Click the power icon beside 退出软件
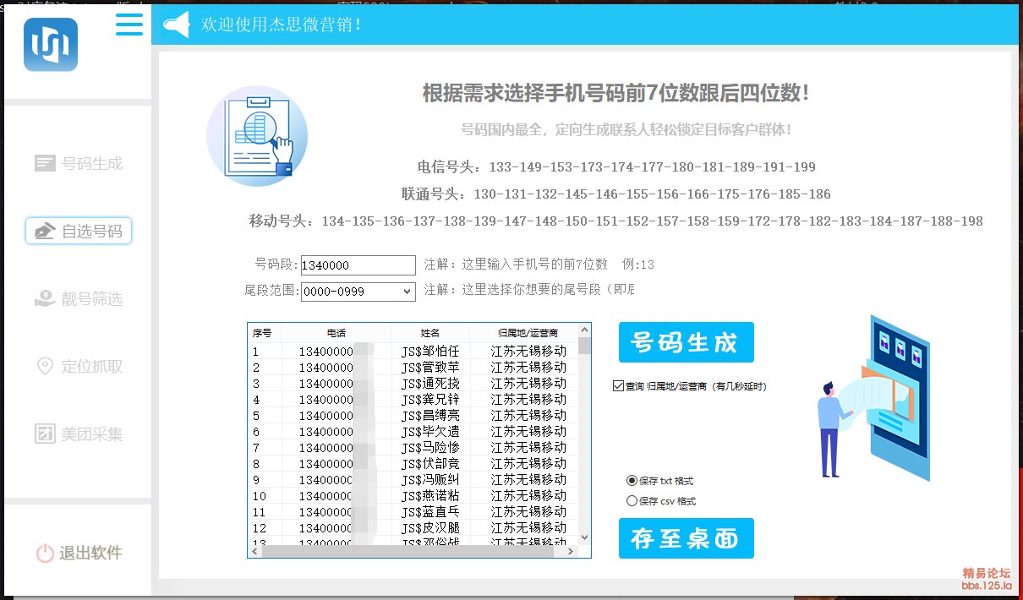 pyautogui.click(x=45, y=554)
